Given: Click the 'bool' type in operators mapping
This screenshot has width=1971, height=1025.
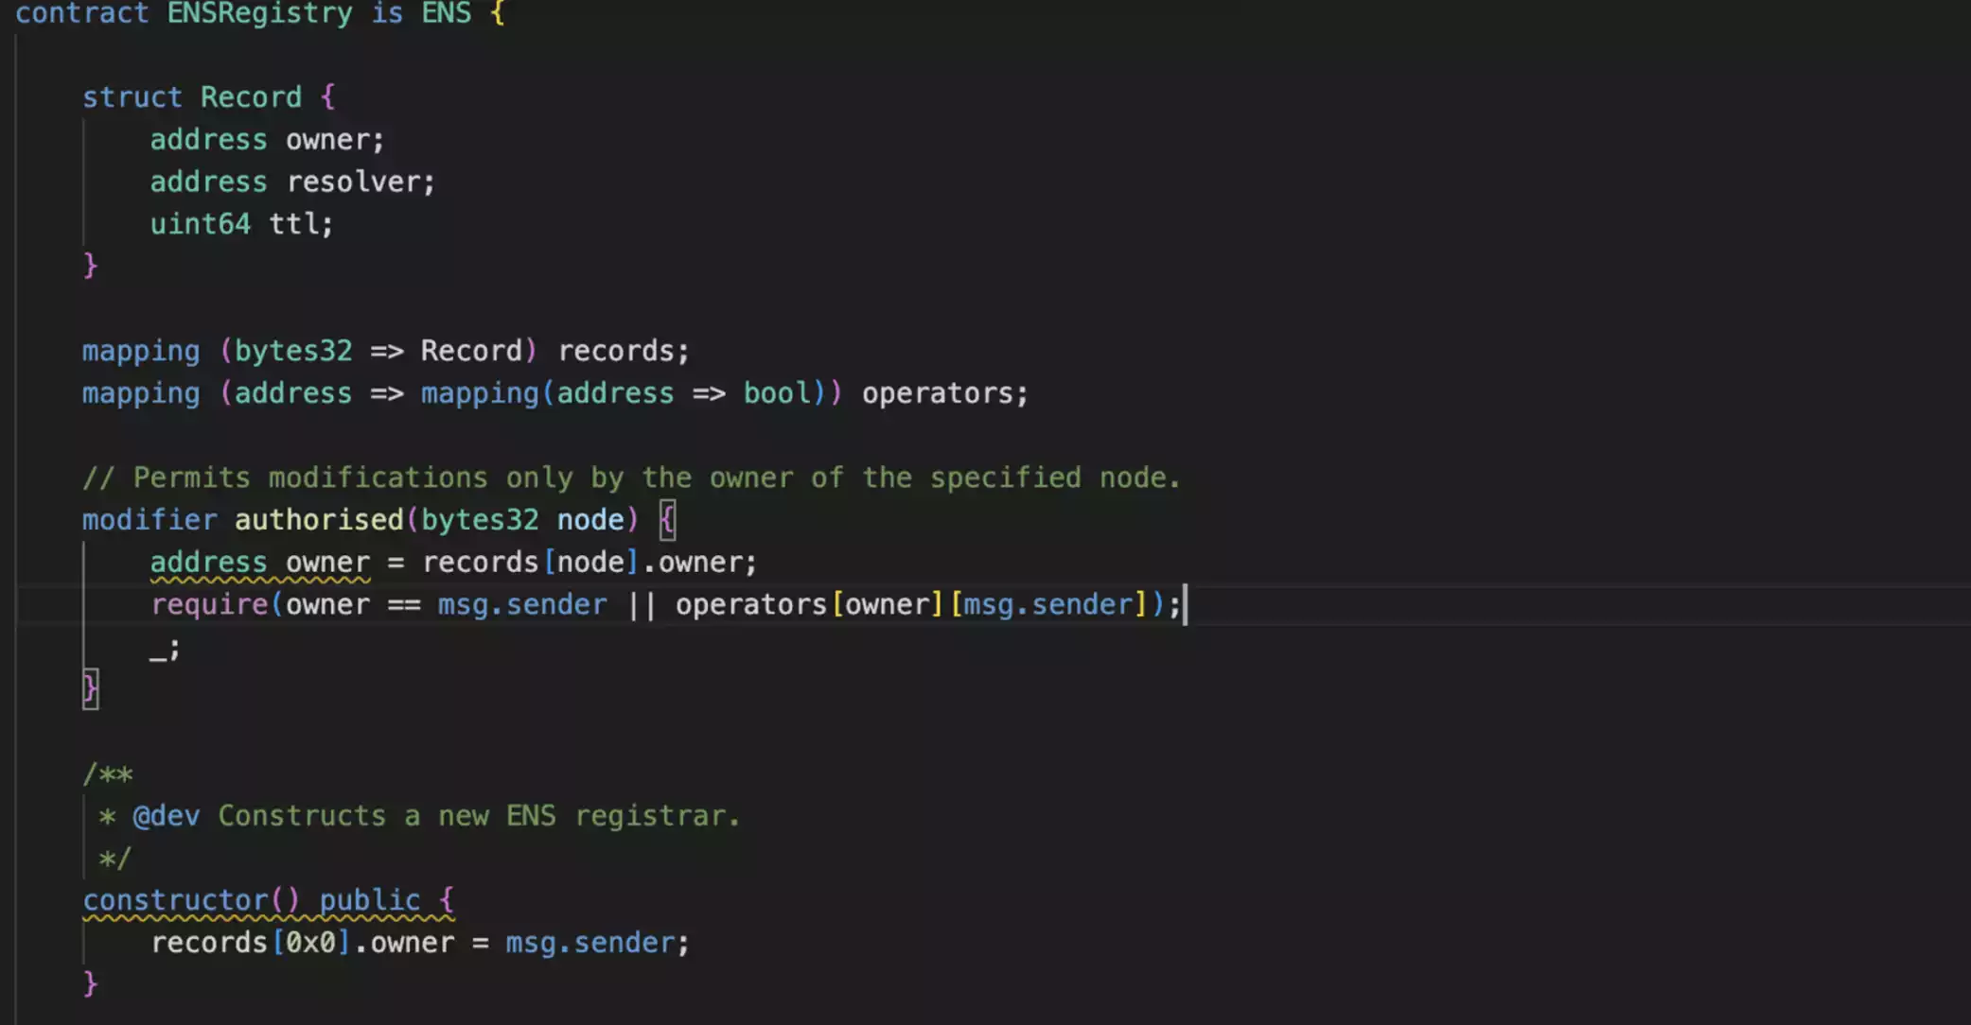Looking at the screenshot, I should pos(777,393).
